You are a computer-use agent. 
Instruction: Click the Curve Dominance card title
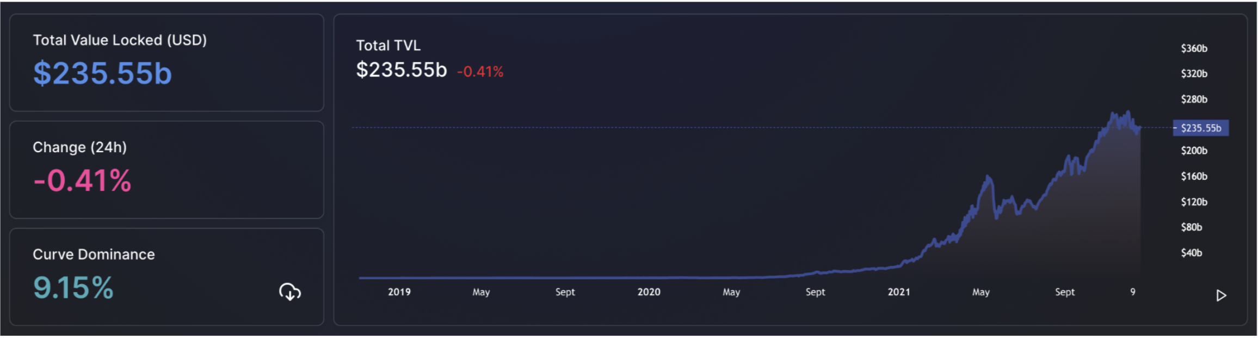94,254
